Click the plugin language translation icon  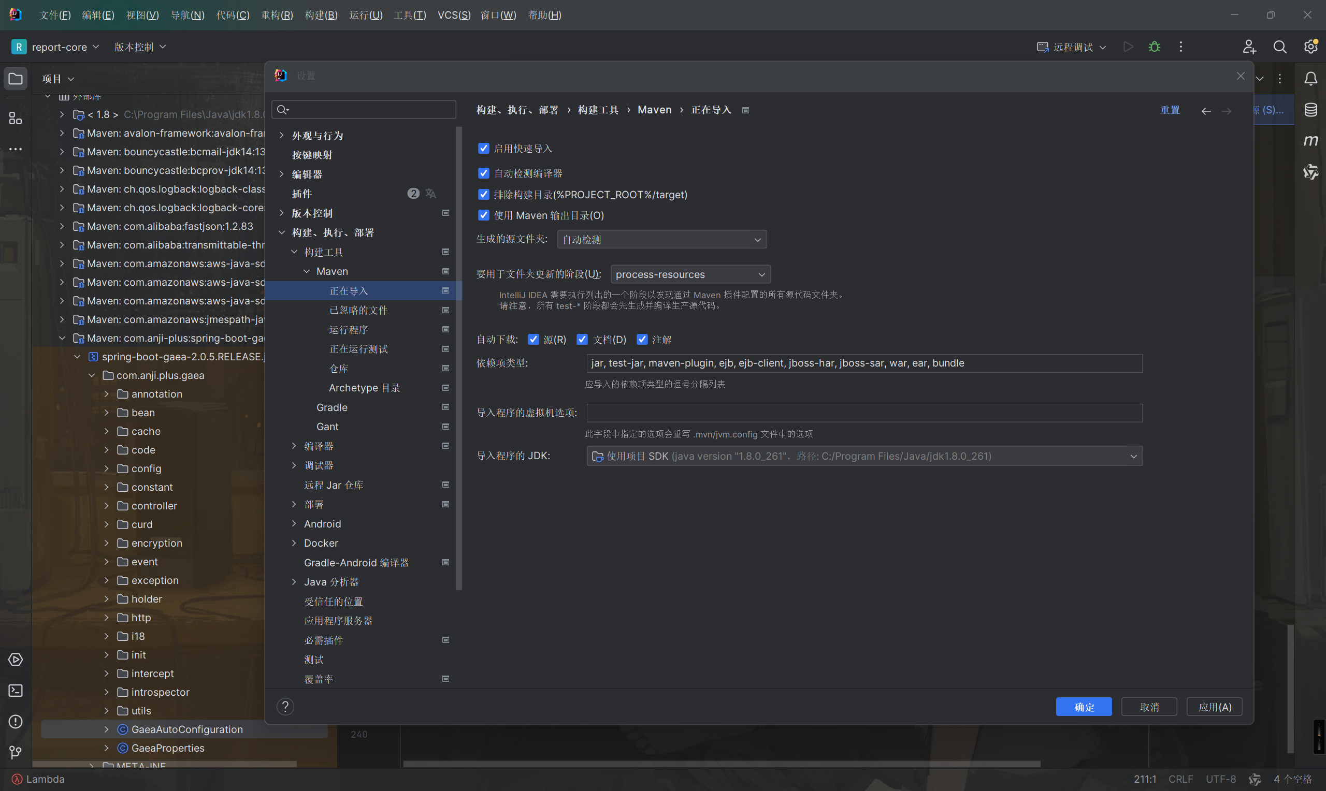[x=431, y=194]
